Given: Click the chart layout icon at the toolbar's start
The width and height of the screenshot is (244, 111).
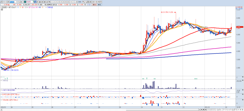Looking at the screenshot, I should tap(2, 2).
